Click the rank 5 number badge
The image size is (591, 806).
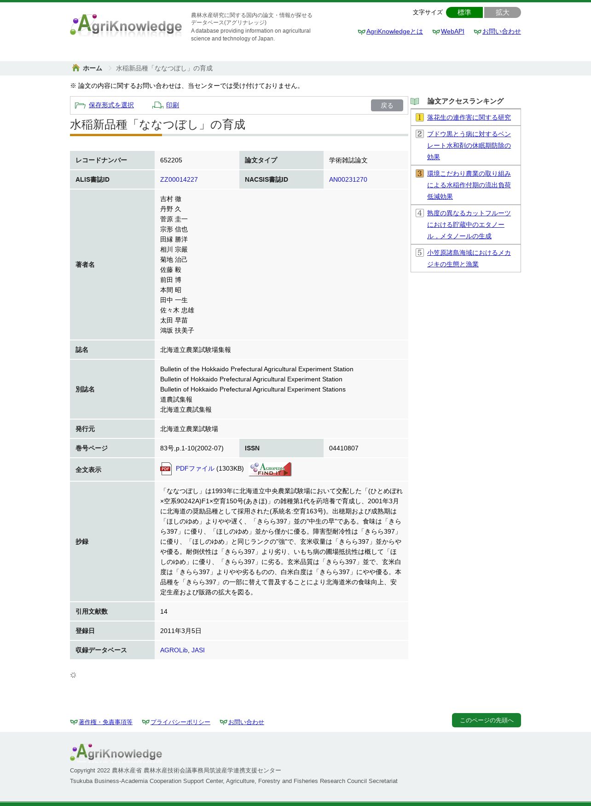[419, 253]
